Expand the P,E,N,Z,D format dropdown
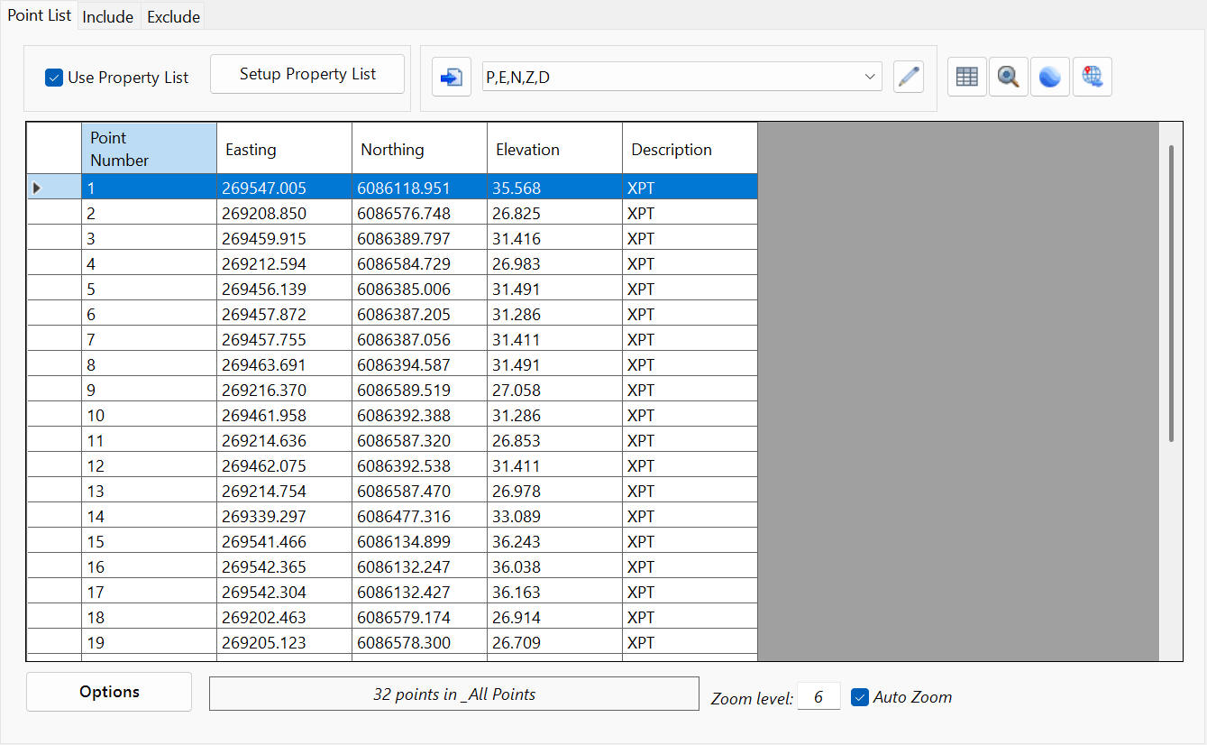 click(870, 78)
